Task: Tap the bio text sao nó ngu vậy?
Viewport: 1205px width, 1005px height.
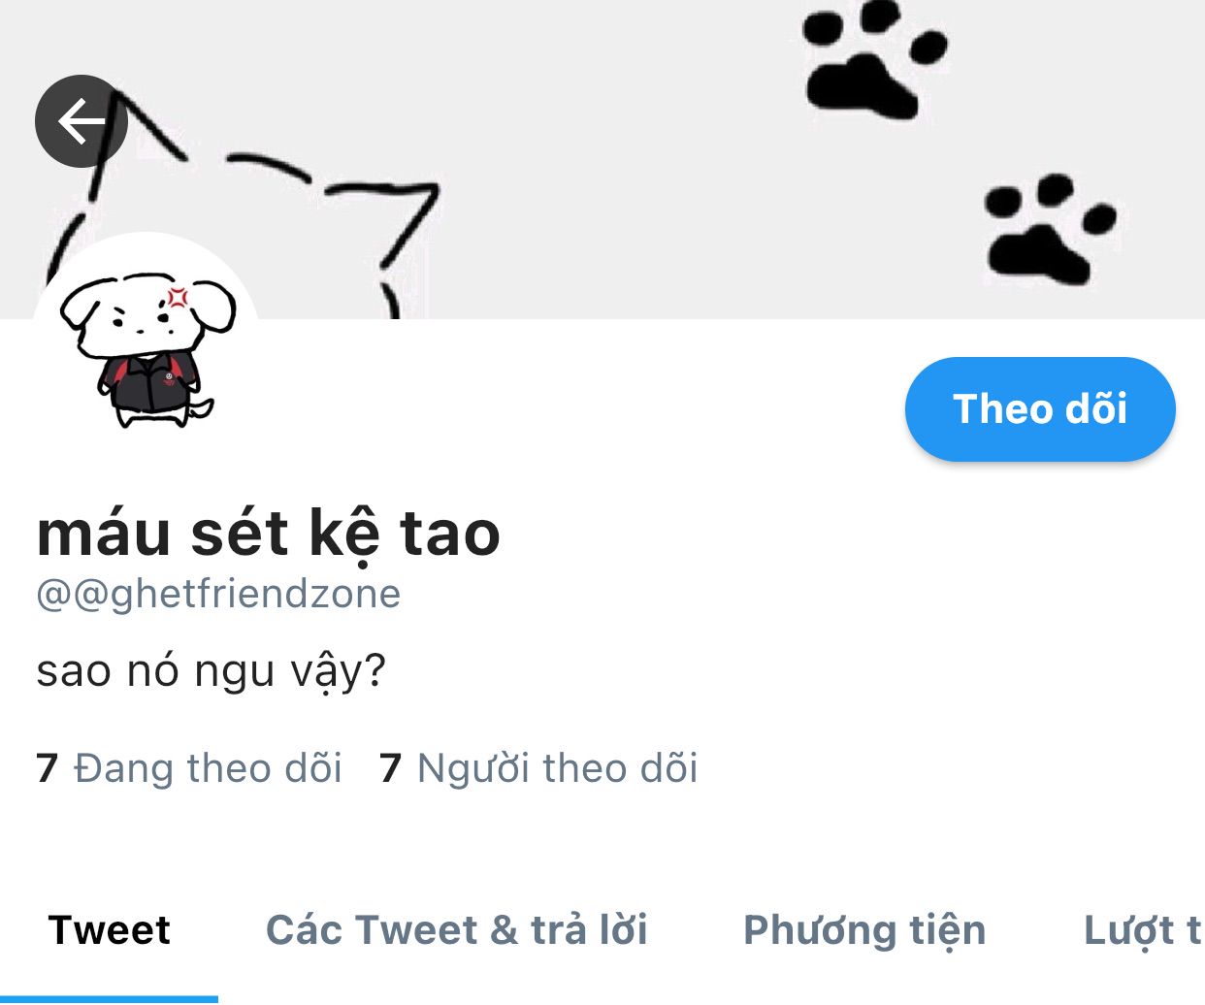Action: tap(212, 671)
